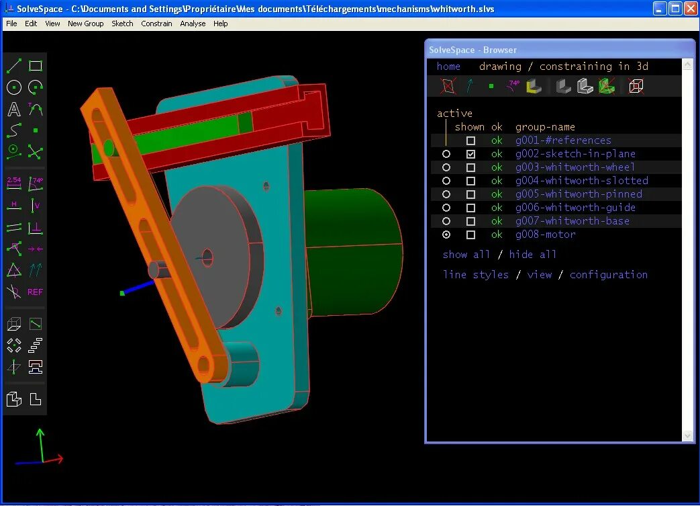The width and height of the screenshot is (700, 506).
Task: Toggle constraints 74° icon in Browser toolbar
Action: pos(513,86)
